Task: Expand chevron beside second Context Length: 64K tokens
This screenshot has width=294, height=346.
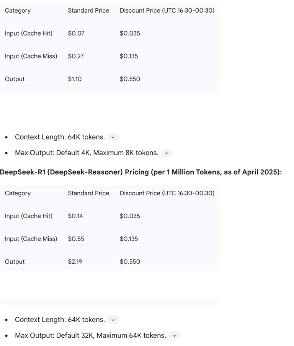Action: 113,320
